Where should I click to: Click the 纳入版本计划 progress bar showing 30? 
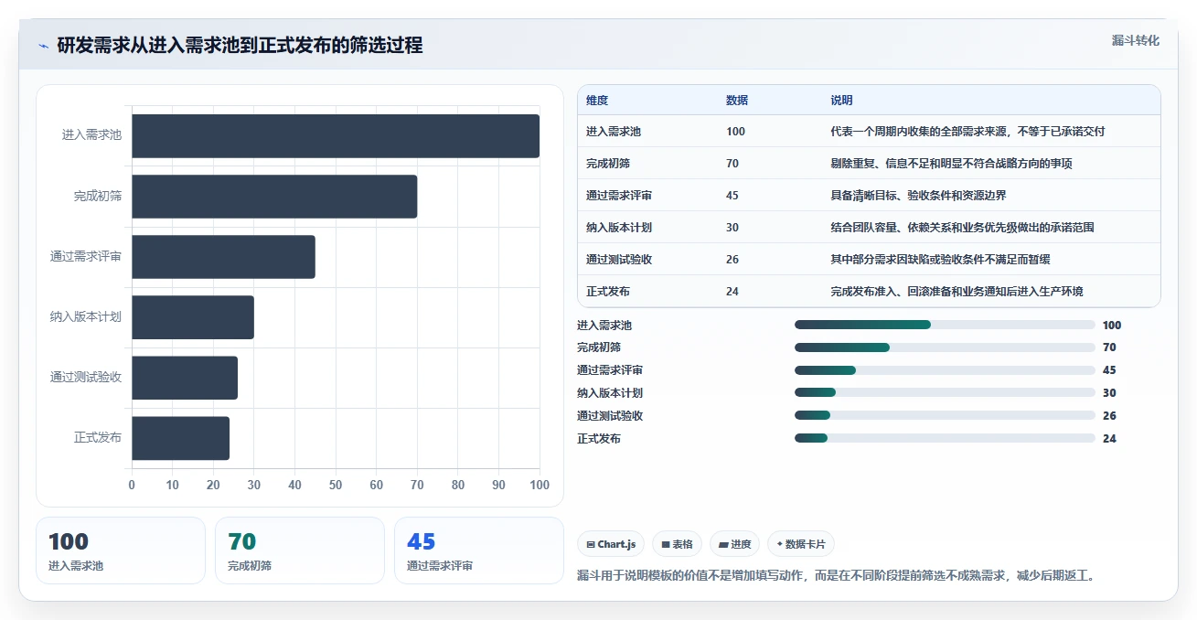945,393
